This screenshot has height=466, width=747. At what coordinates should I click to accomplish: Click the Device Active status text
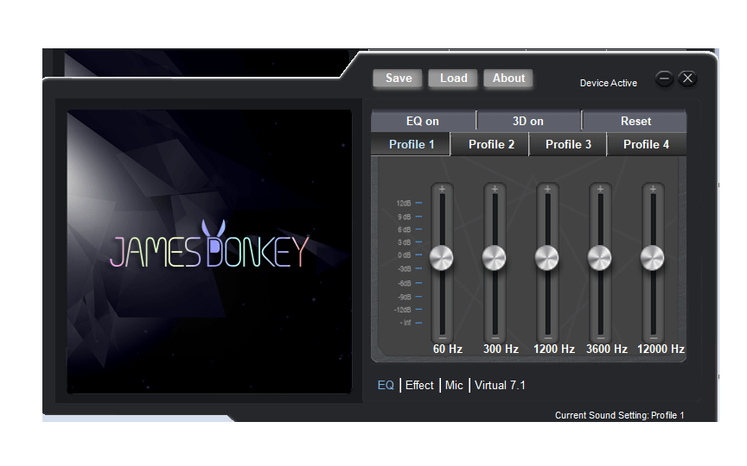click(x=609, y=83)
